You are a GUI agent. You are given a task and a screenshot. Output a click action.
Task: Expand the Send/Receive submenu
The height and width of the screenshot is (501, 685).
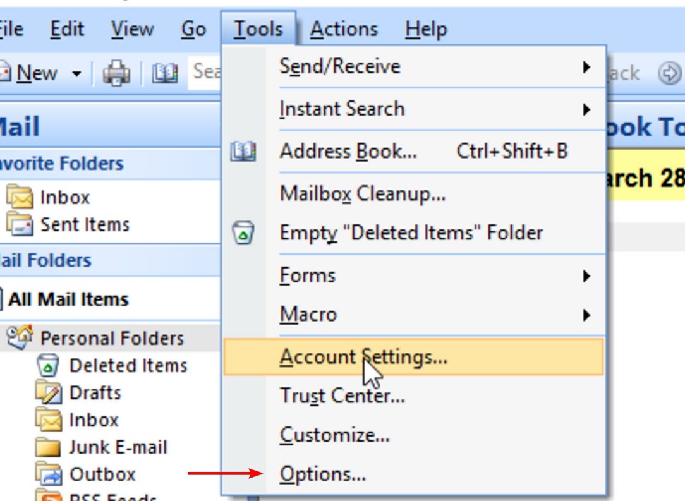[414, 67]
